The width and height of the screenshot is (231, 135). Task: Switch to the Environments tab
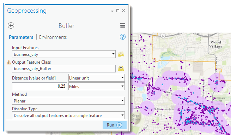coord(53,37)
